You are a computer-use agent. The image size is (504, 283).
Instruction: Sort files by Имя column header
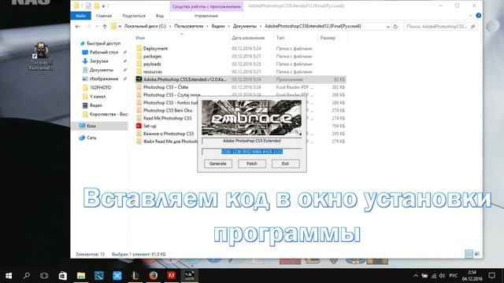click(x=140, y=38)
